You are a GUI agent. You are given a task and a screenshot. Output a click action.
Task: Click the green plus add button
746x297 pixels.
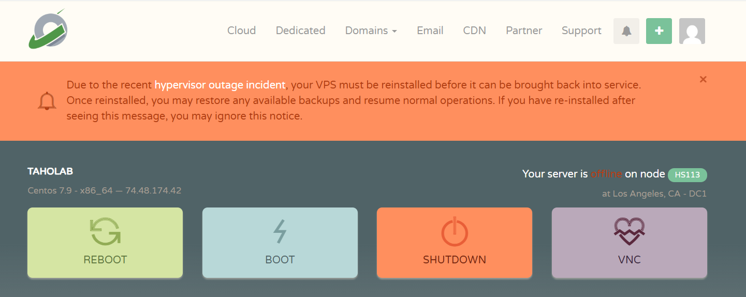(x=659, y=31)
